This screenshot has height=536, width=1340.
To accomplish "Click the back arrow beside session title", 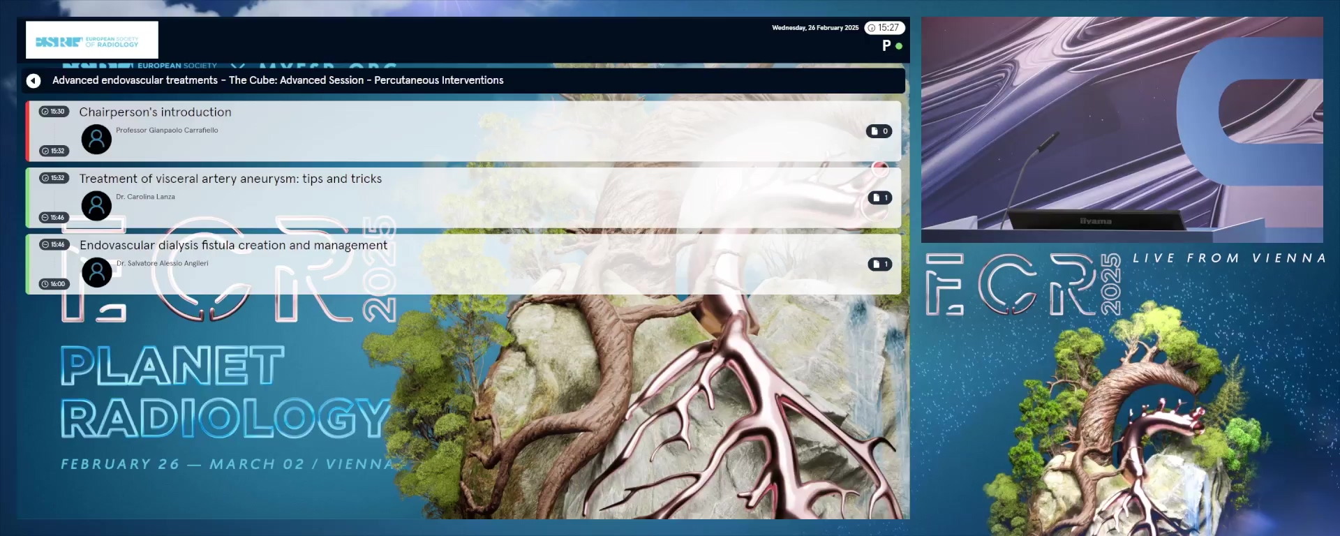I will click(x=33, y=81).
